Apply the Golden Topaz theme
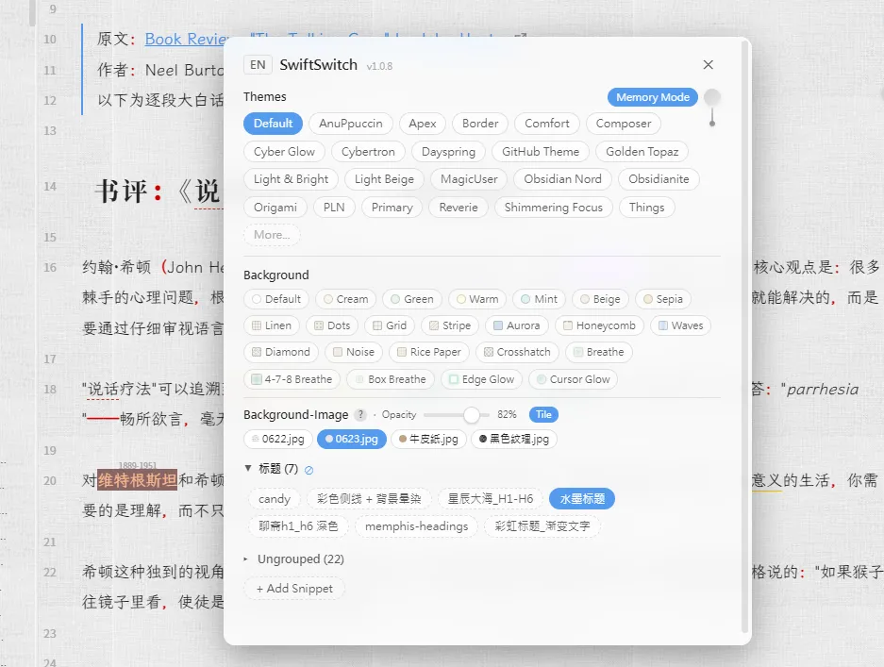Image resolution: width=884 pixels, height=667 pixels. coord(642,152)
